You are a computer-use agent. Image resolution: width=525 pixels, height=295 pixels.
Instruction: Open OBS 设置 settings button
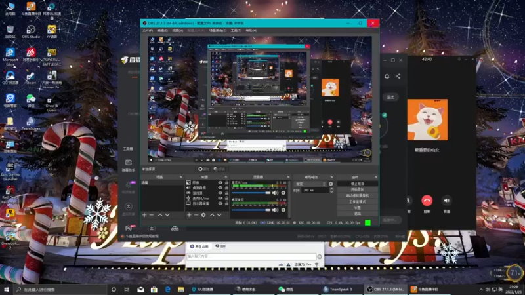(x=357, y=208)
